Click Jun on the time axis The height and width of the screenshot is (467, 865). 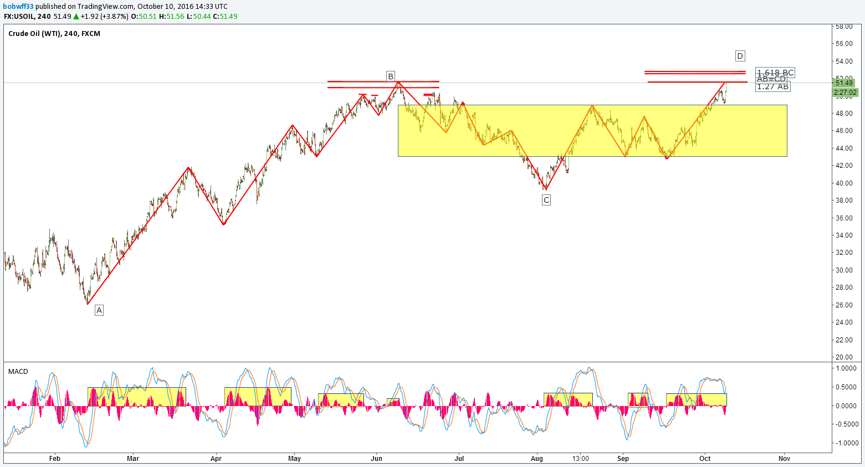tap(377, 459)
